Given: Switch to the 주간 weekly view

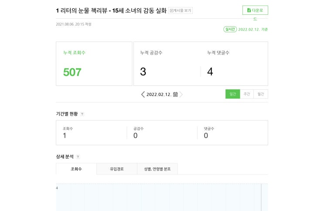Looking at the screenshot, I should tap(247, 94).
